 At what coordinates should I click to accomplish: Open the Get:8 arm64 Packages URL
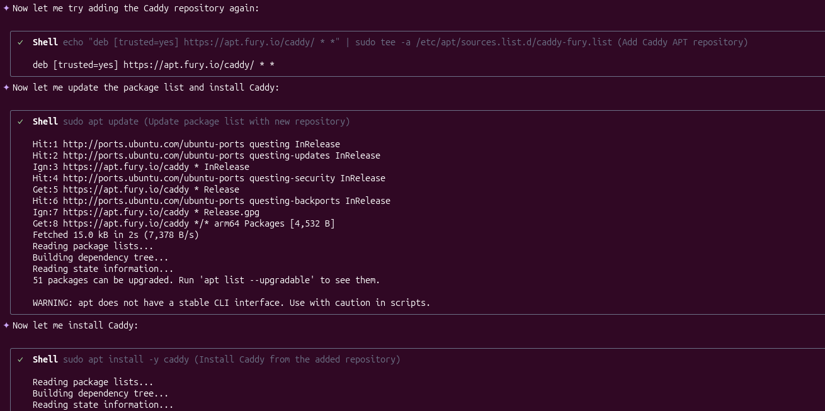click(125, 223)
